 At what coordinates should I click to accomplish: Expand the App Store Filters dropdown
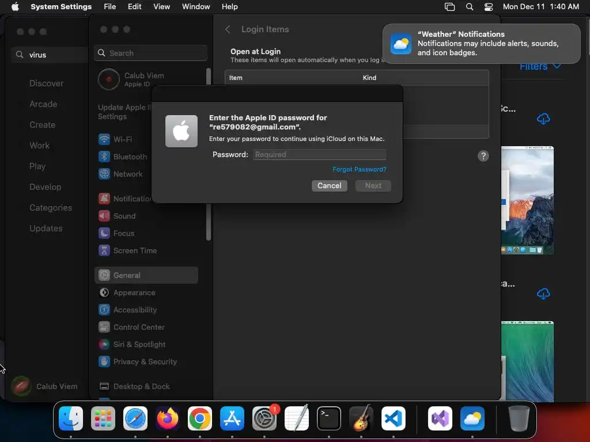540,67
